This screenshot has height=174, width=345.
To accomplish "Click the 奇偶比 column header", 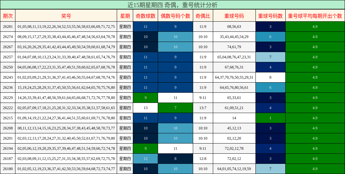I will click(203, 16).
